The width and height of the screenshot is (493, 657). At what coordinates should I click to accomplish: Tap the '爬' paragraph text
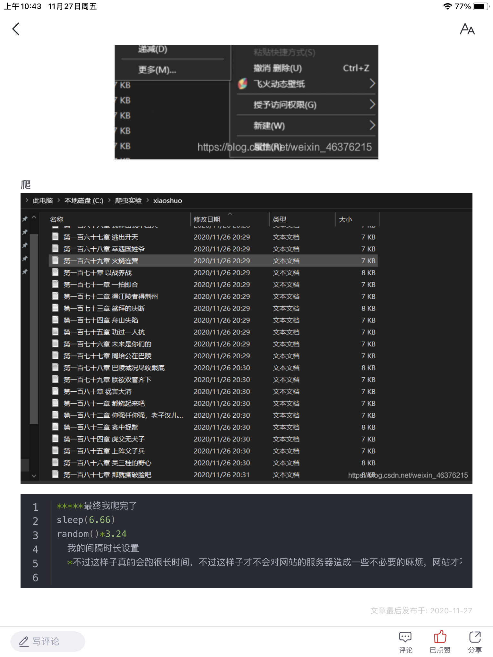[26, 184]
